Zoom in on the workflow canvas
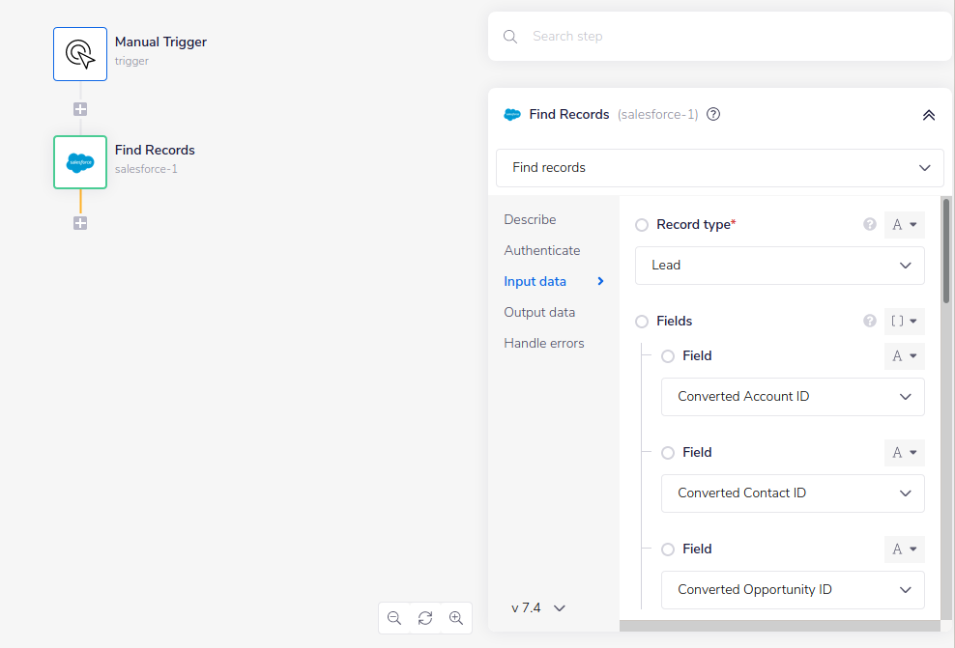Viewport: 955px width, 648px height. click(455, 617)
